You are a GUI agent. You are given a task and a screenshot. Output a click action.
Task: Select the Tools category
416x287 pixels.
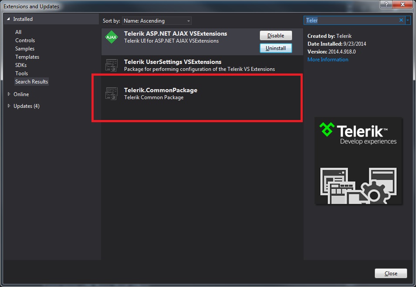pos(21,73)
